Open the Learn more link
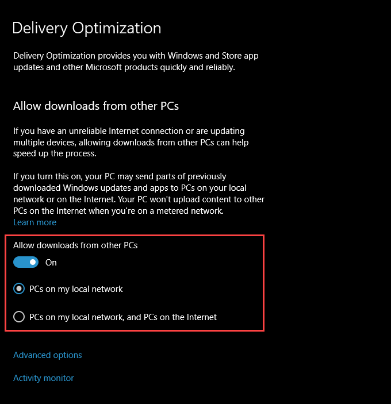Image resolution: width=391 pixels, height=404 pixels. (x=34, y=222)
